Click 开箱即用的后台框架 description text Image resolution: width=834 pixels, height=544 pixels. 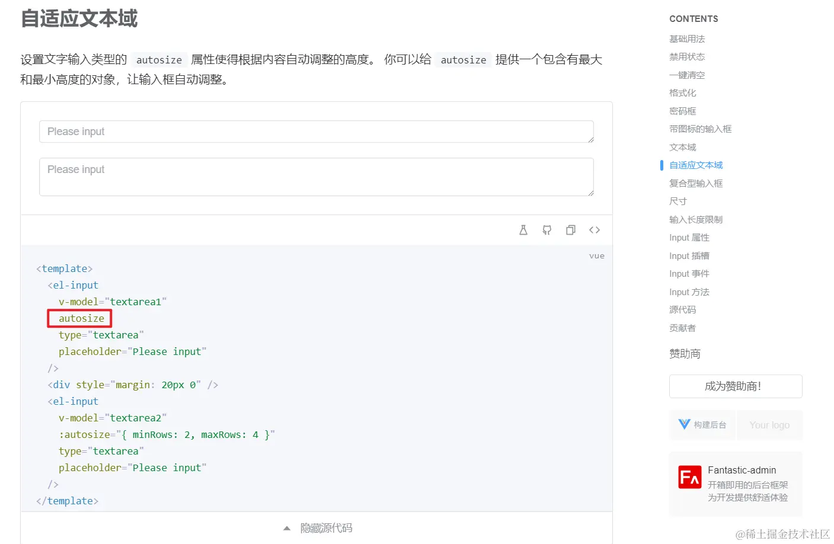[747, 485]
